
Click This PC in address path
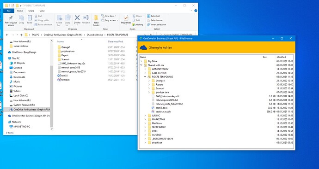click(36, 35)
